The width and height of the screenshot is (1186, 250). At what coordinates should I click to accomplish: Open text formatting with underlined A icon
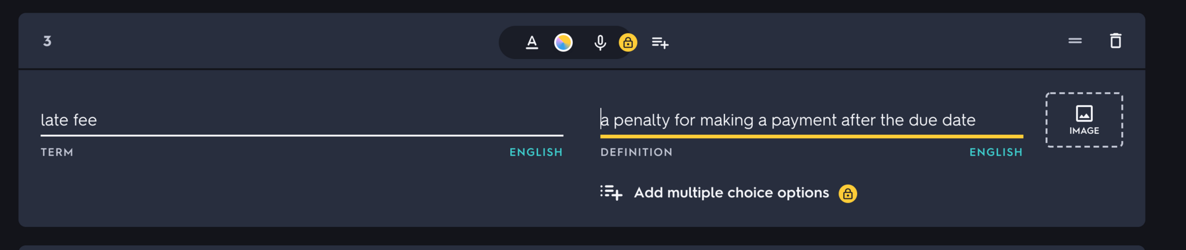click(x=532, y=42)
